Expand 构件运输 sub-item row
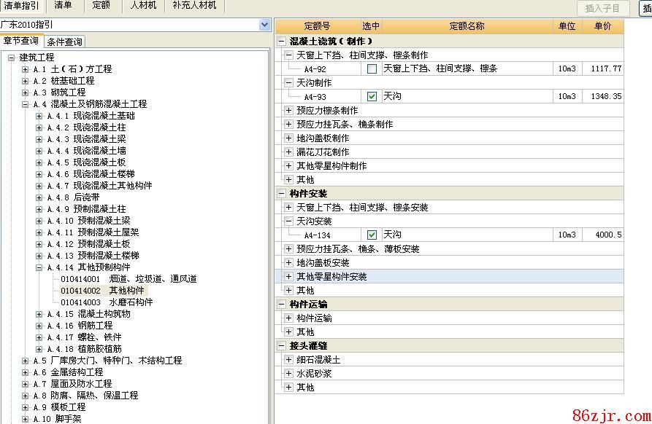652x424 pixels. tap(288, 318)
